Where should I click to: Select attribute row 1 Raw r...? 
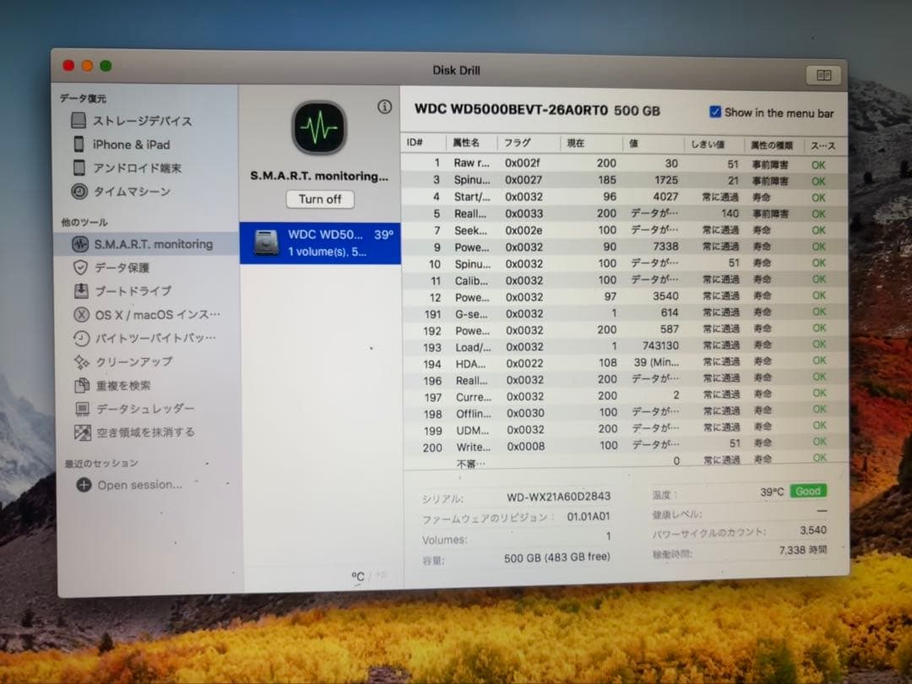pyautogui.click(x=623, y=164)
